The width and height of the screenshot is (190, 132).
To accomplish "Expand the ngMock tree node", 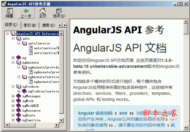I will [x=13, y=101].
